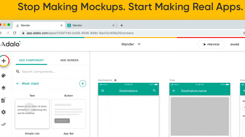Viewport: 245px width, 137px height.
Task: Open the branding palette icon
Action: [4, 76]
